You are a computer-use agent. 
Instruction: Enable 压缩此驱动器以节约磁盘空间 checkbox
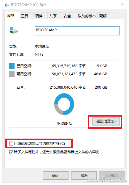click(11, 144)
